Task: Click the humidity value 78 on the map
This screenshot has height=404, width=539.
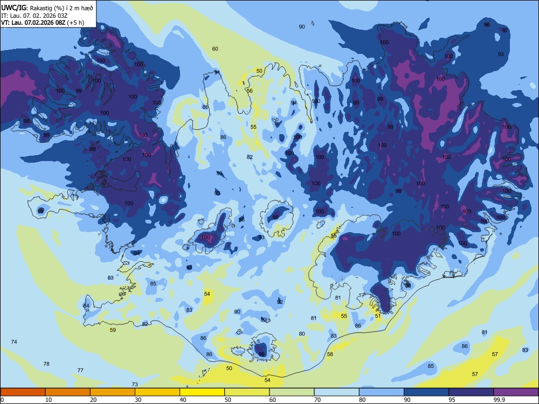Action: pyautogui.click(x=46, y=364)
